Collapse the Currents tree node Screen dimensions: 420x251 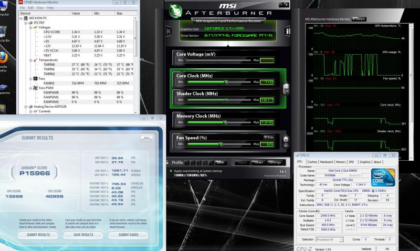pos(30,111)
